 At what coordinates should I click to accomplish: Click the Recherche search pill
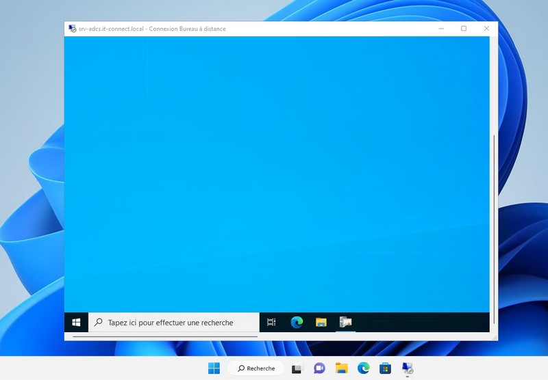256,368
